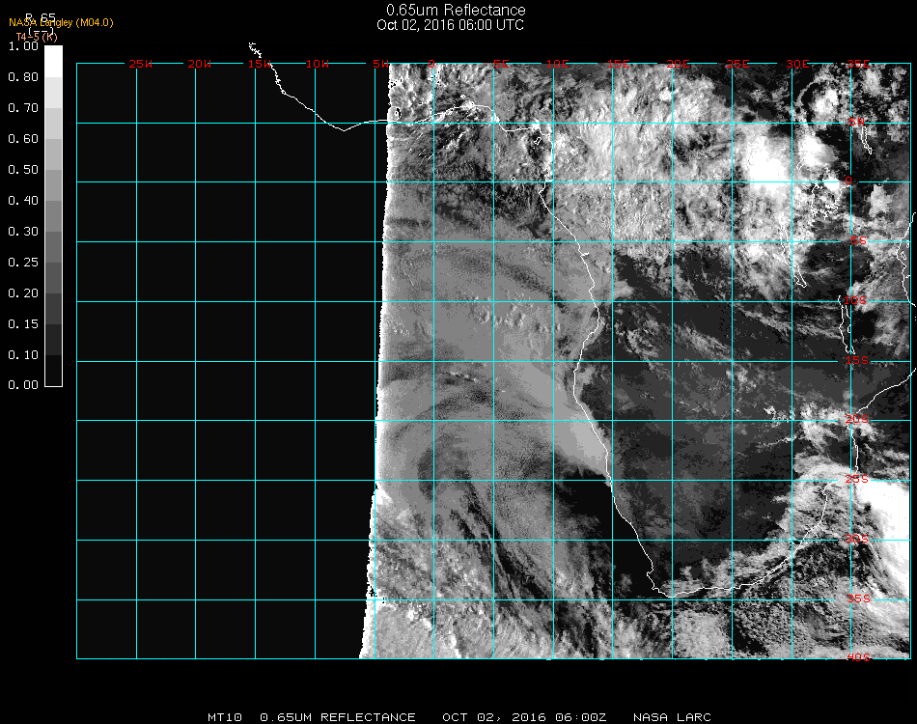The width and height of the screenshot is (917, 724).
Task: Click the NASA Langley (M04.0) orange label
Action: pyautogui.click(x=61, y=22)
